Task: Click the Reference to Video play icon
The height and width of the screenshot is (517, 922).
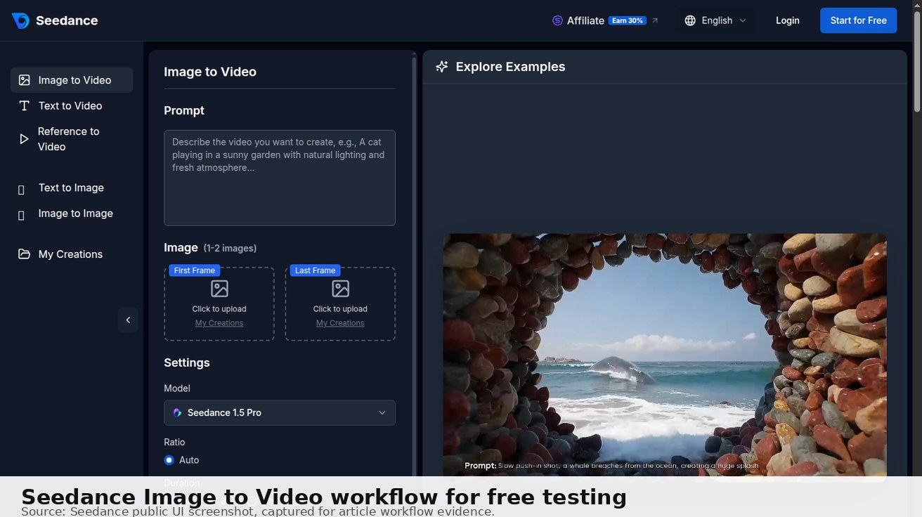Action: click(24, 139)
